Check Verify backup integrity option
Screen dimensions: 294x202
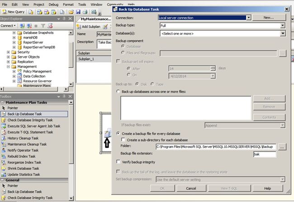click(118, 161)
